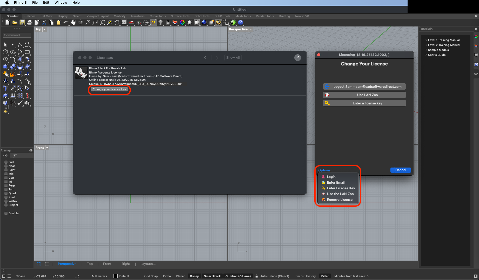Select the Explode tool icon
The width and height of the screenshot is (479, 280).
[12, 74]
